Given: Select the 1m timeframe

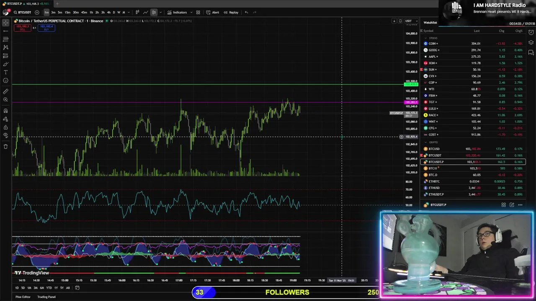Looking at the screenshot, I should click(x=46, y=12).
